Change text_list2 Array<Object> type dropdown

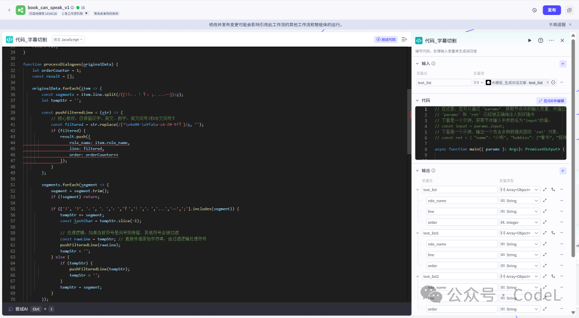[519, 276]
